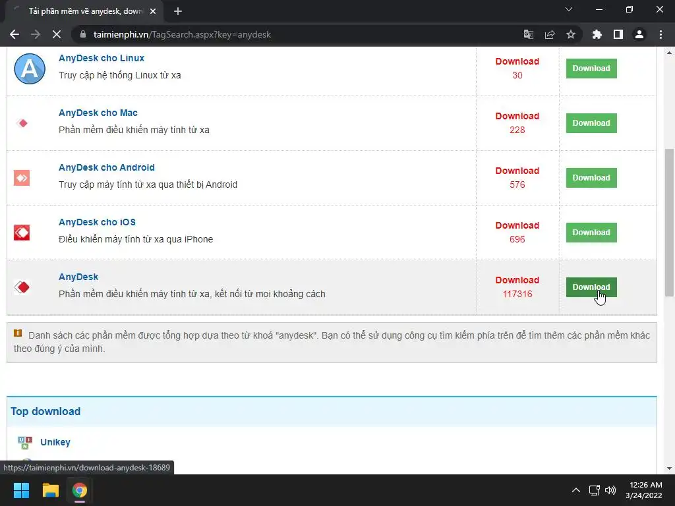Click the Top download heading
Viewport: 675px width, 506px height.
45,411
